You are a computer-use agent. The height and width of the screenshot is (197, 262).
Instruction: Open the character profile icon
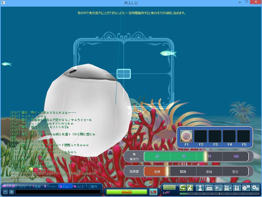click(x=200, y=188)
